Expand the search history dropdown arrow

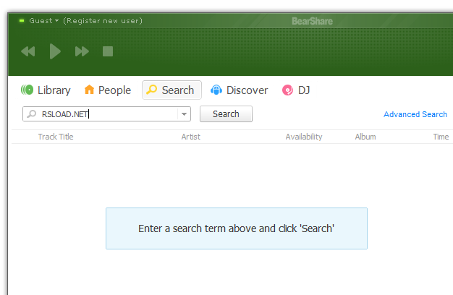tap(184, 114)
